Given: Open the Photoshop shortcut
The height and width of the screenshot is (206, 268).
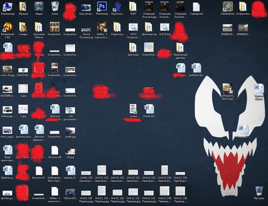Looking at the screenshot, I should point(102,6).
